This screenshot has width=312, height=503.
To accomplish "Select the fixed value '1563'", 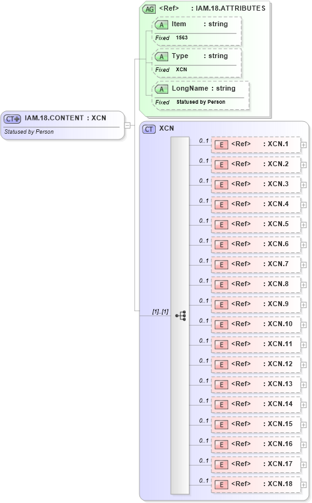I will coord(182,37).
